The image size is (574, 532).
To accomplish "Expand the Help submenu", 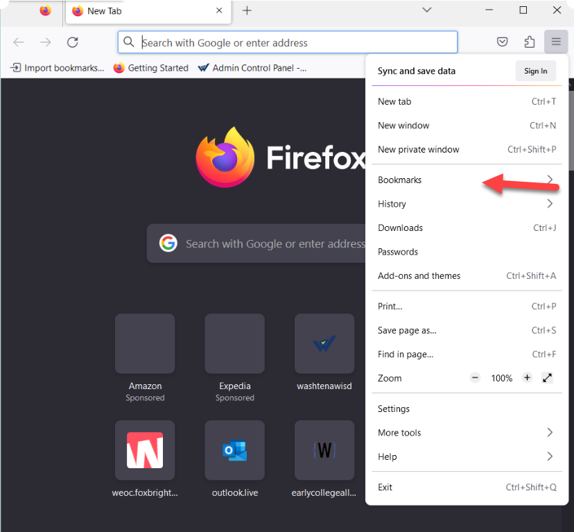I will pyautogui.click(x=467, y=456).
